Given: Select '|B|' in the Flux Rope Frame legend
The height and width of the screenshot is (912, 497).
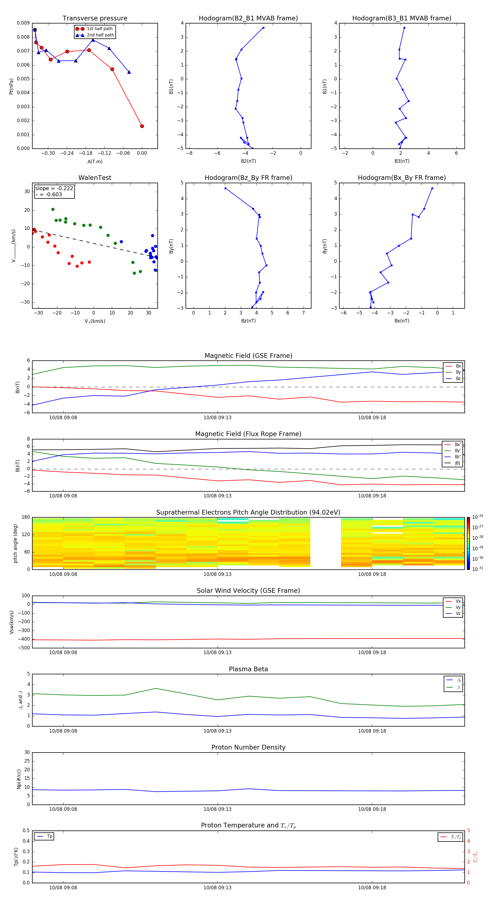Looking at the screenshot, I should tap(453, 463).
